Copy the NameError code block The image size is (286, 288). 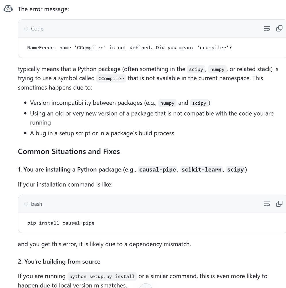point(279,29)
